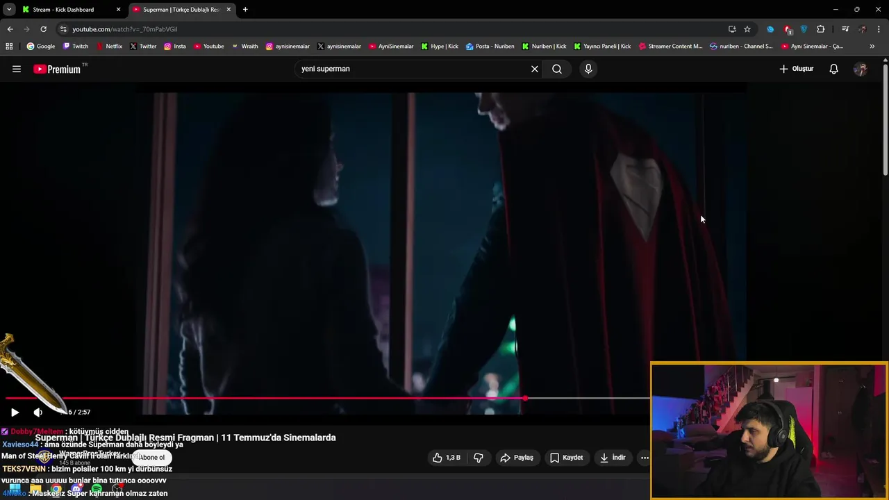This screenshot has height=500, width=889.
Task: Bookmark this page with star icon
Action: (747, 29)
